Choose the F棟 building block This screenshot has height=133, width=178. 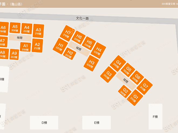(x=155, y=117)
